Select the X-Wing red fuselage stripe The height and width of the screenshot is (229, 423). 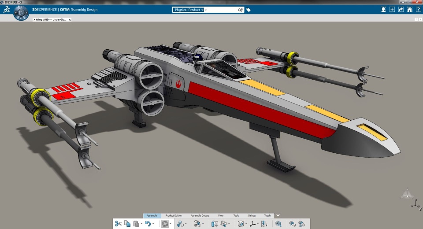pos(259,109)
